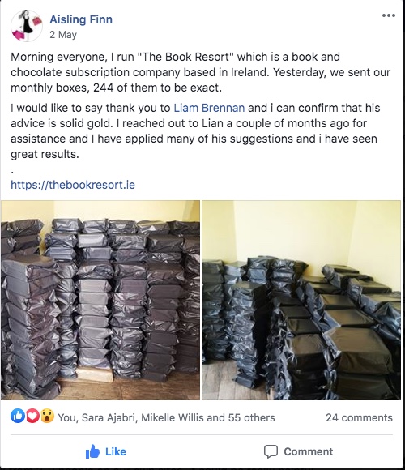This screenshot has height=470, width=405.
Task: Select Sara Ajabri in the reactions summary
Action: point(109,417)
